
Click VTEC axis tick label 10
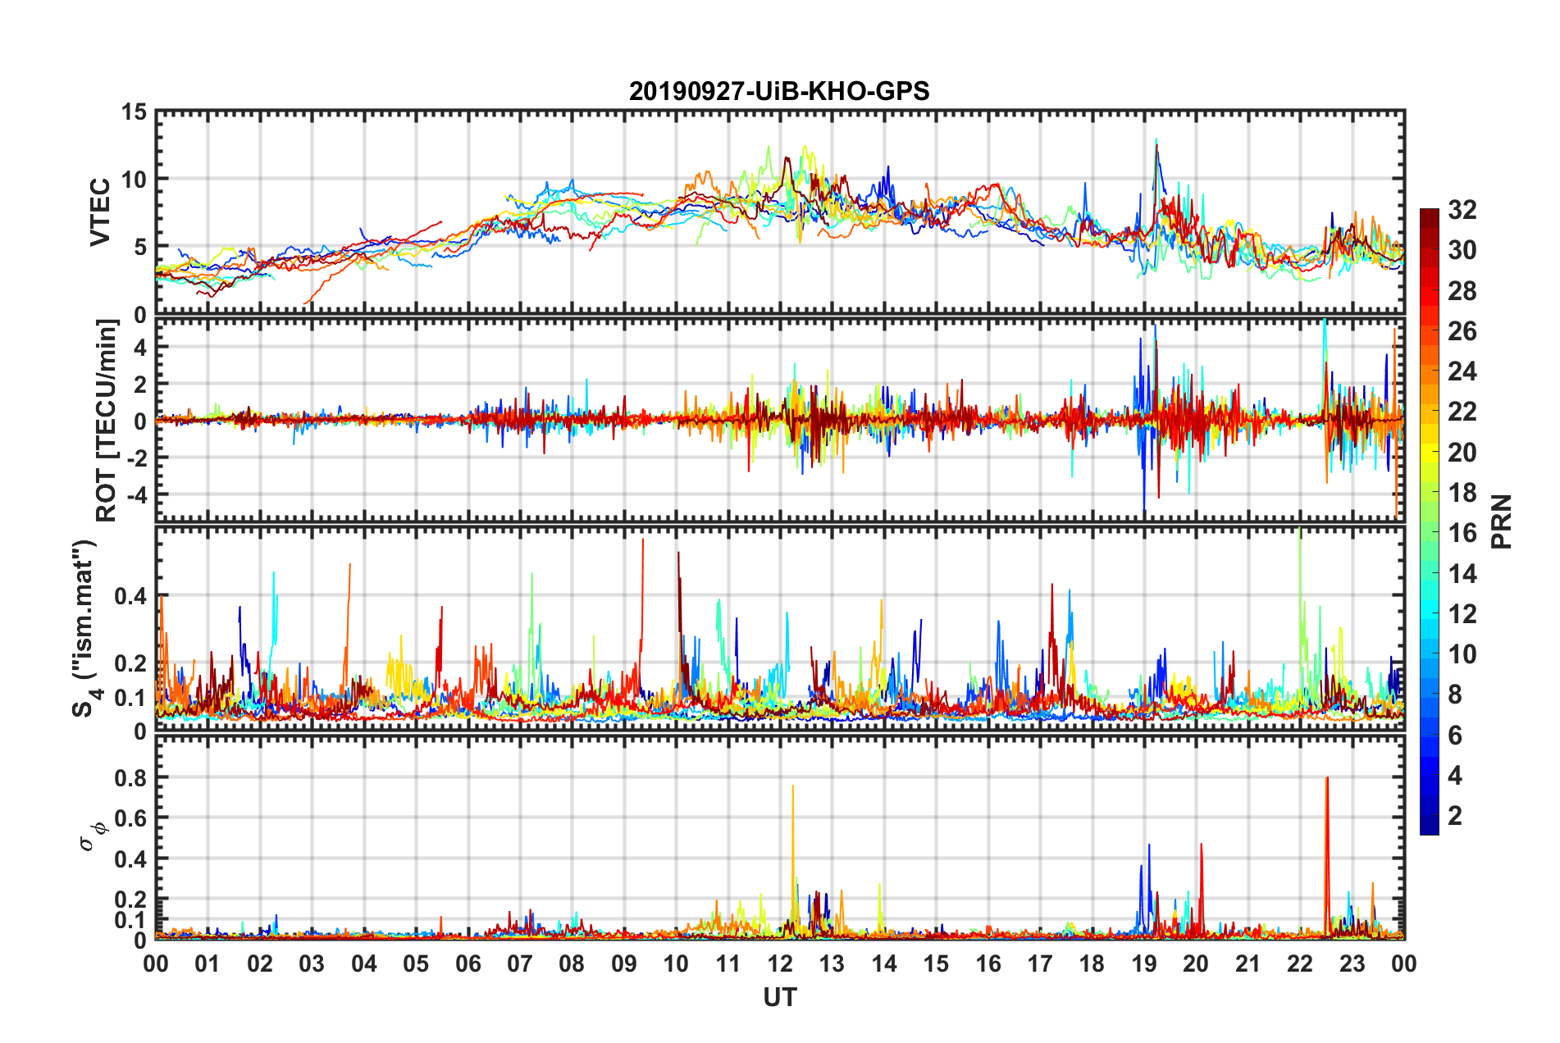click(134, 180)
